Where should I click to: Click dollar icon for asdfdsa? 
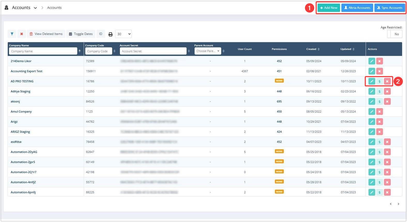point(379,142)
